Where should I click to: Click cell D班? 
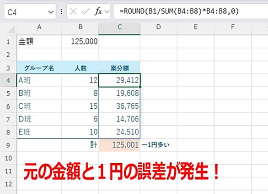[39, 119]
